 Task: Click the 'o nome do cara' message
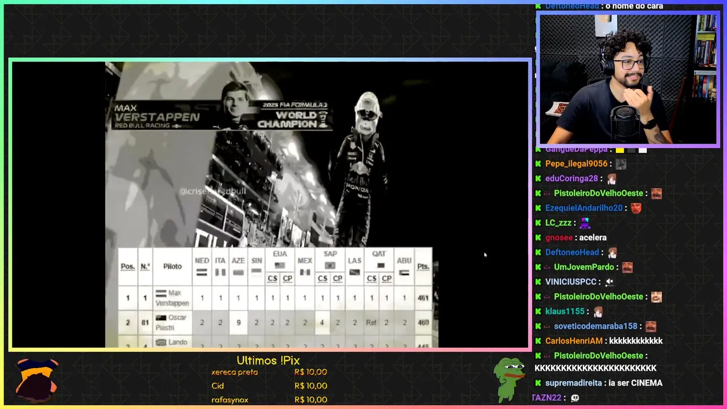point(634,6)
